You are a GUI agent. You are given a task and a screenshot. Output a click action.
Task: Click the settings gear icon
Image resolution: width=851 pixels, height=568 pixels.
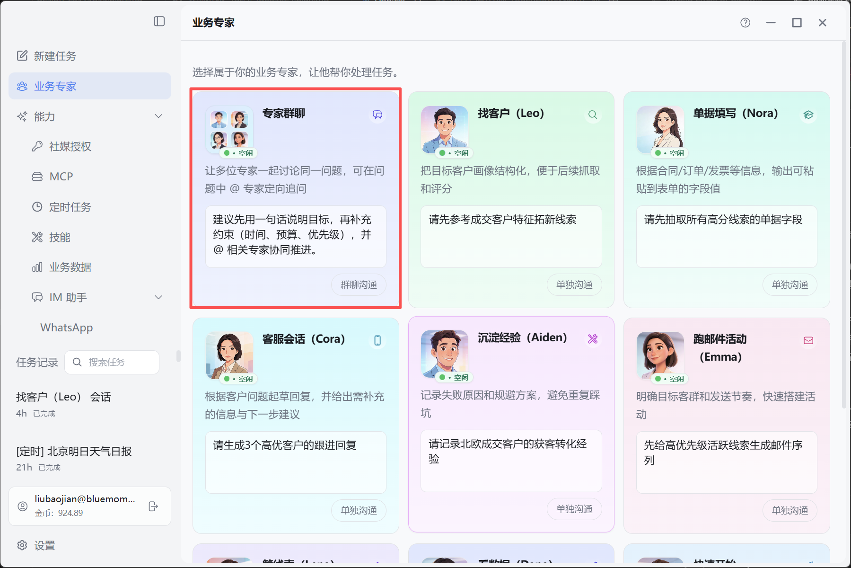[x=22, y=545]
